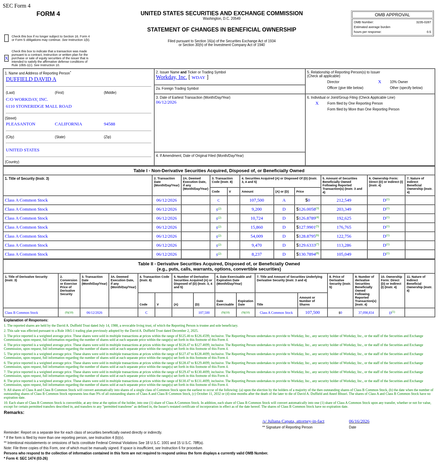Click the WDAY ticker symbol link
The width and height of the screenshot is (438, 469).
(x=198, y=78)
